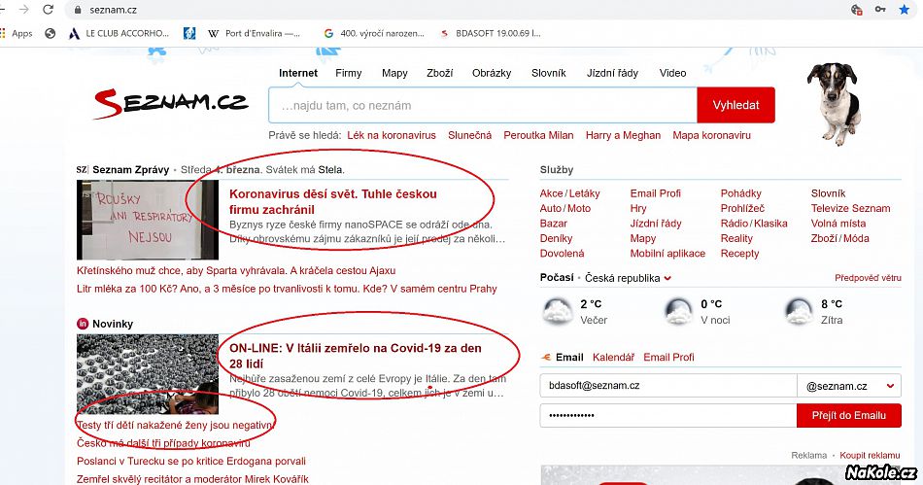Click the email username field bdasoft@seznam.cz
The width and height of the screenshot is (923, 485).
668,386
